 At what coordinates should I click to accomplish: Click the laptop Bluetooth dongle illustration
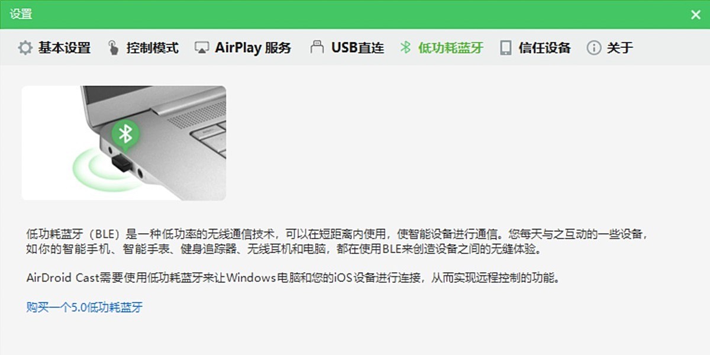coord(124,143)
